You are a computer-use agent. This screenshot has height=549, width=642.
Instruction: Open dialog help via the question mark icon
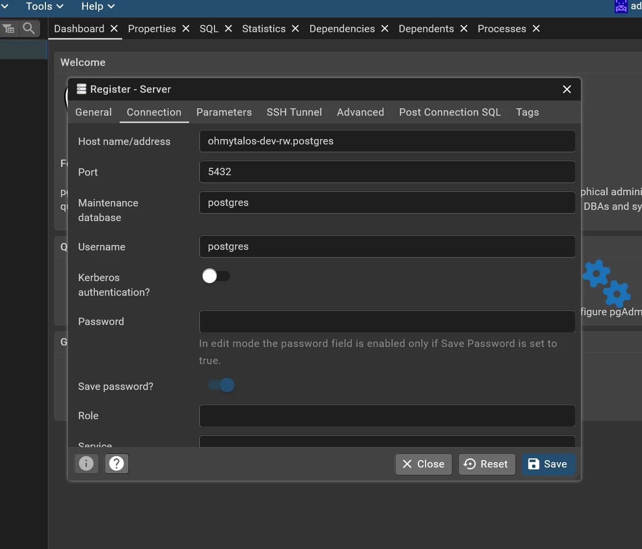pyautogui.click(x=116, y=464)
